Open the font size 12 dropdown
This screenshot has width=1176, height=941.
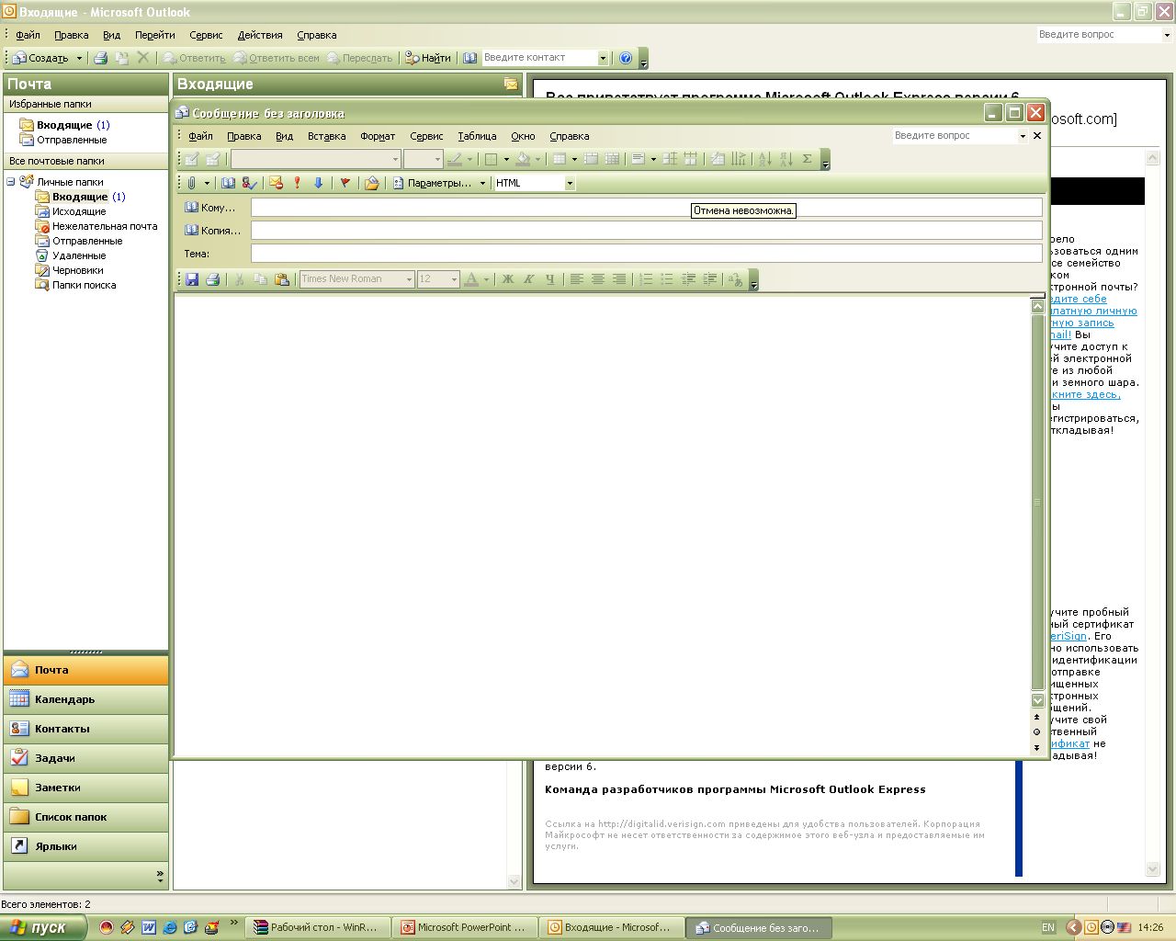tap(454, 279)
